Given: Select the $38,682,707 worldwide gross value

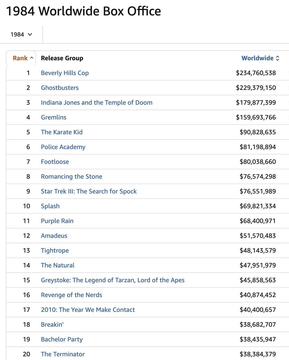Looking at the screenshot, I should tap(258, 324).
